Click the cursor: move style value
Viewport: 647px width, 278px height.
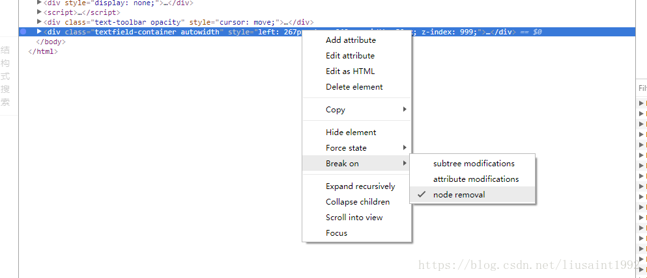[x=248, y=22]
